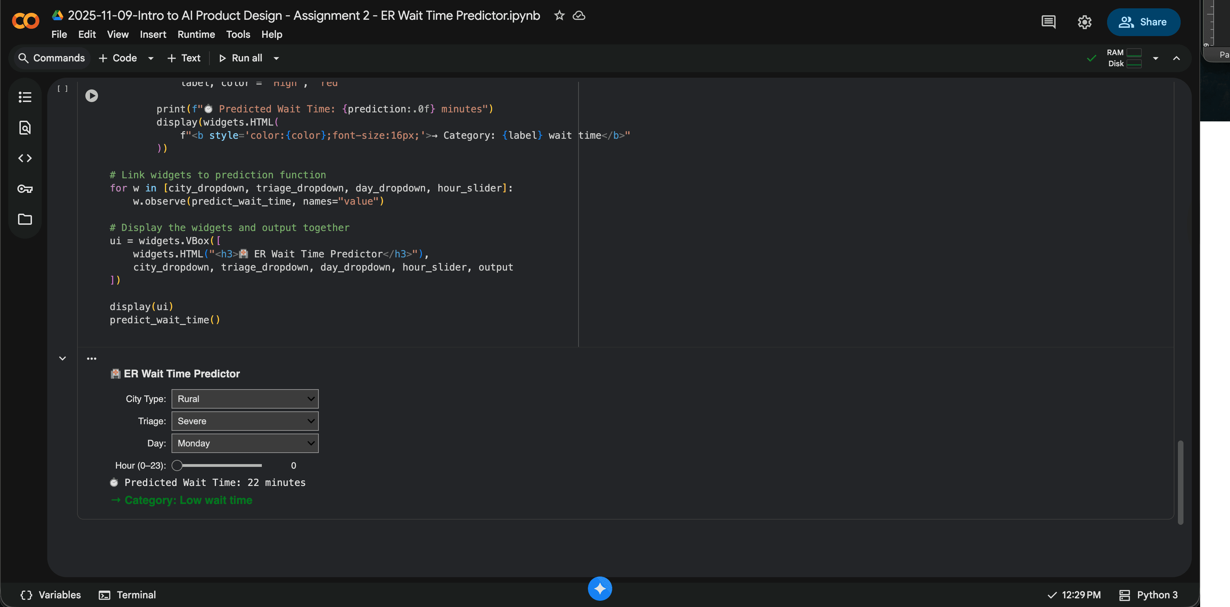Open the comments icon
1230x607 pixels.
pos(1048,22)
